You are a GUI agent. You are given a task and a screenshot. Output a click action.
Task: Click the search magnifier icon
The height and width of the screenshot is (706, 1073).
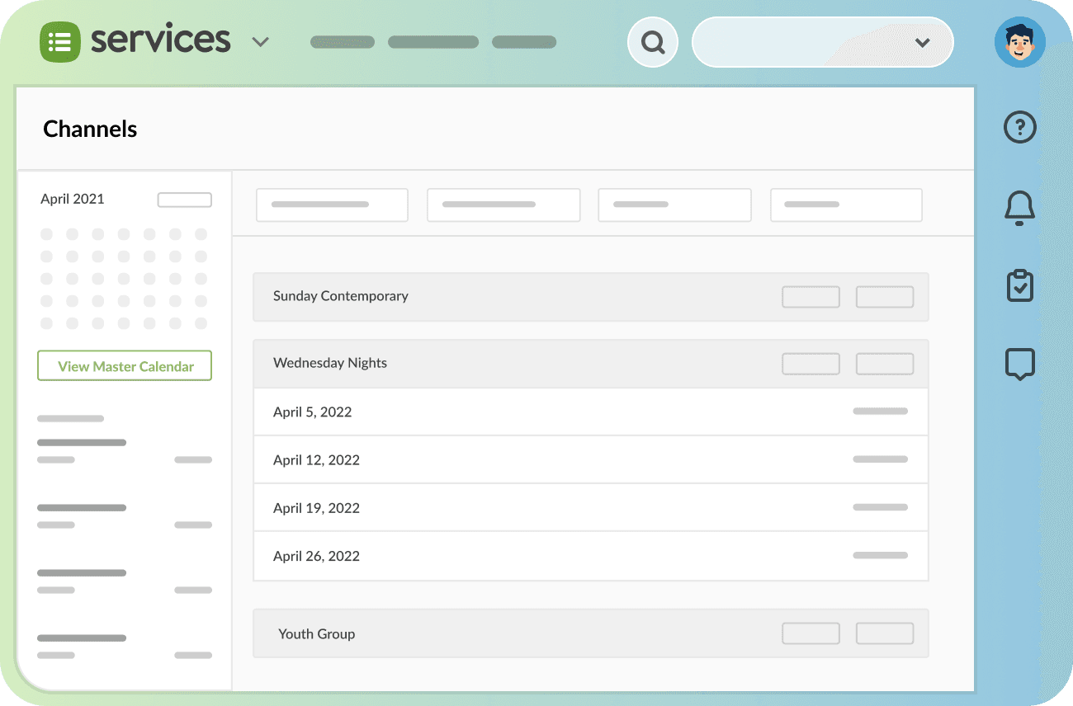[x=652, y=41]
